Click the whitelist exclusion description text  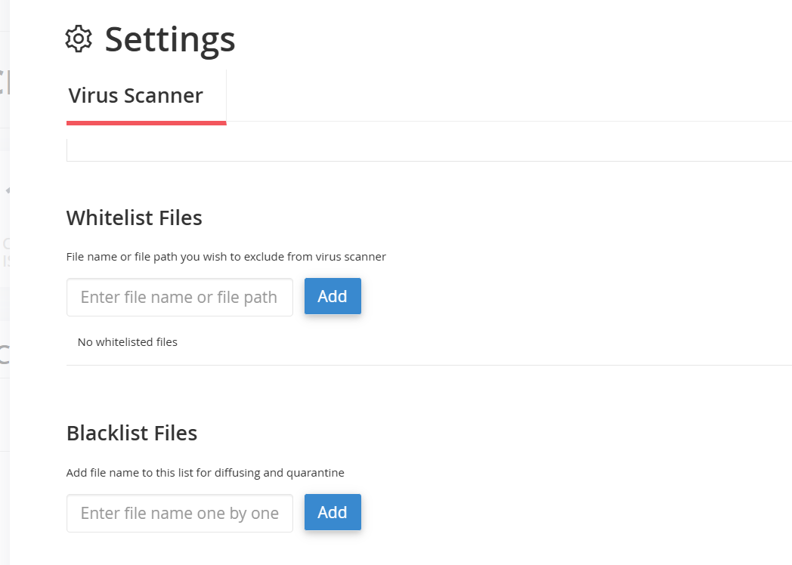pyautogui.click(x=226, y=257)
